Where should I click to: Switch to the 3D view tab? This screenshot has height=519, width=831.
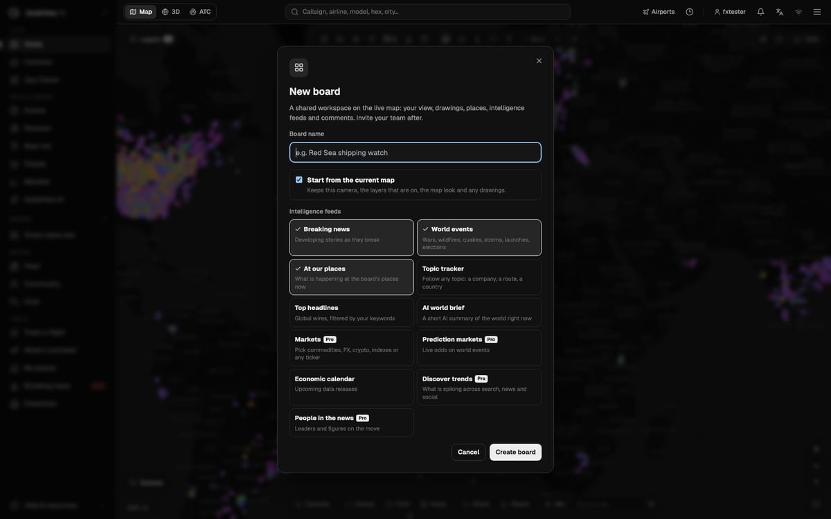pos(171,12)
